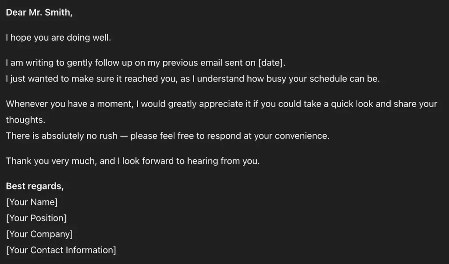Click the word 'thoughts.' on its own line
Image resolution: width=449 pixels, height=264 pixels.
25,120
